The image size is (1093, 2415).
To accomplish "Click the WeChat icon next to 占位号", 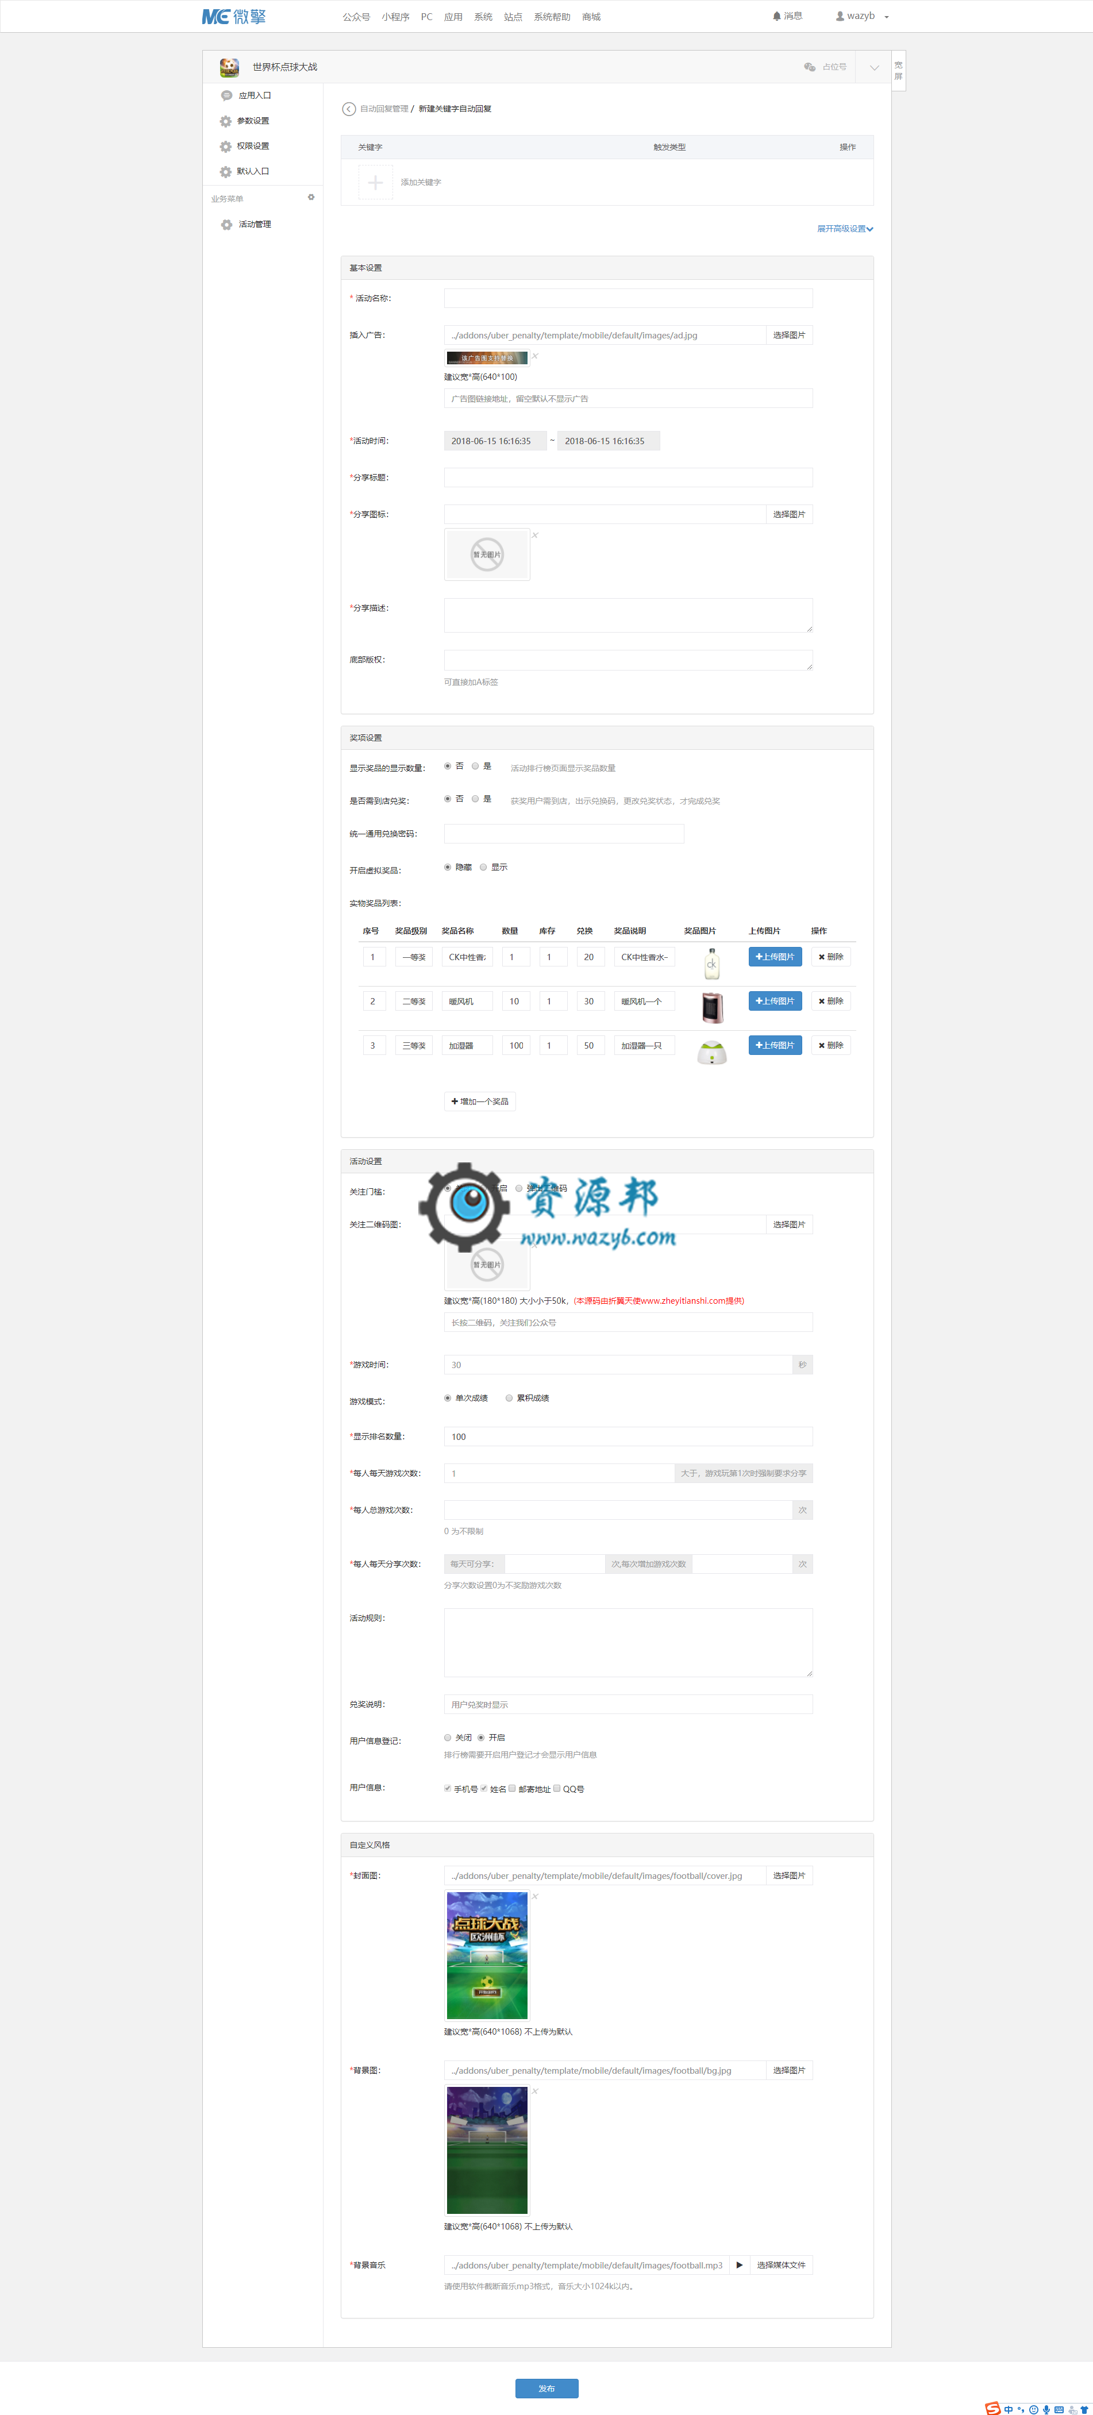I will pyautogui.click(x=810, y=67).
